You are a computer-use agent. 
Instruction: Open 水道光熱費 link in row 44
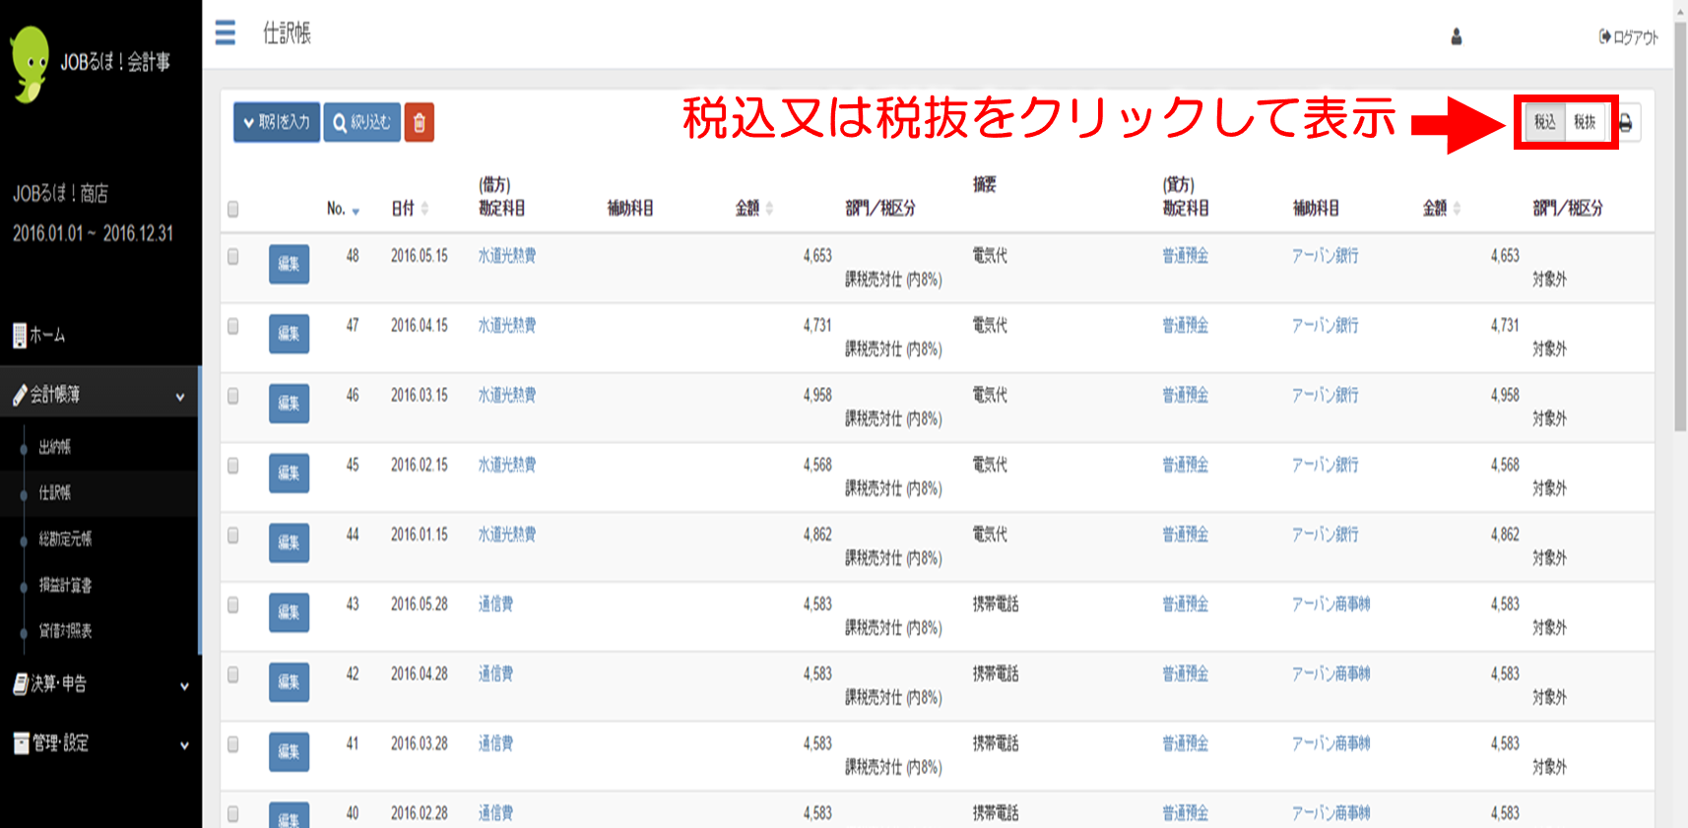(x=507, y=535)
